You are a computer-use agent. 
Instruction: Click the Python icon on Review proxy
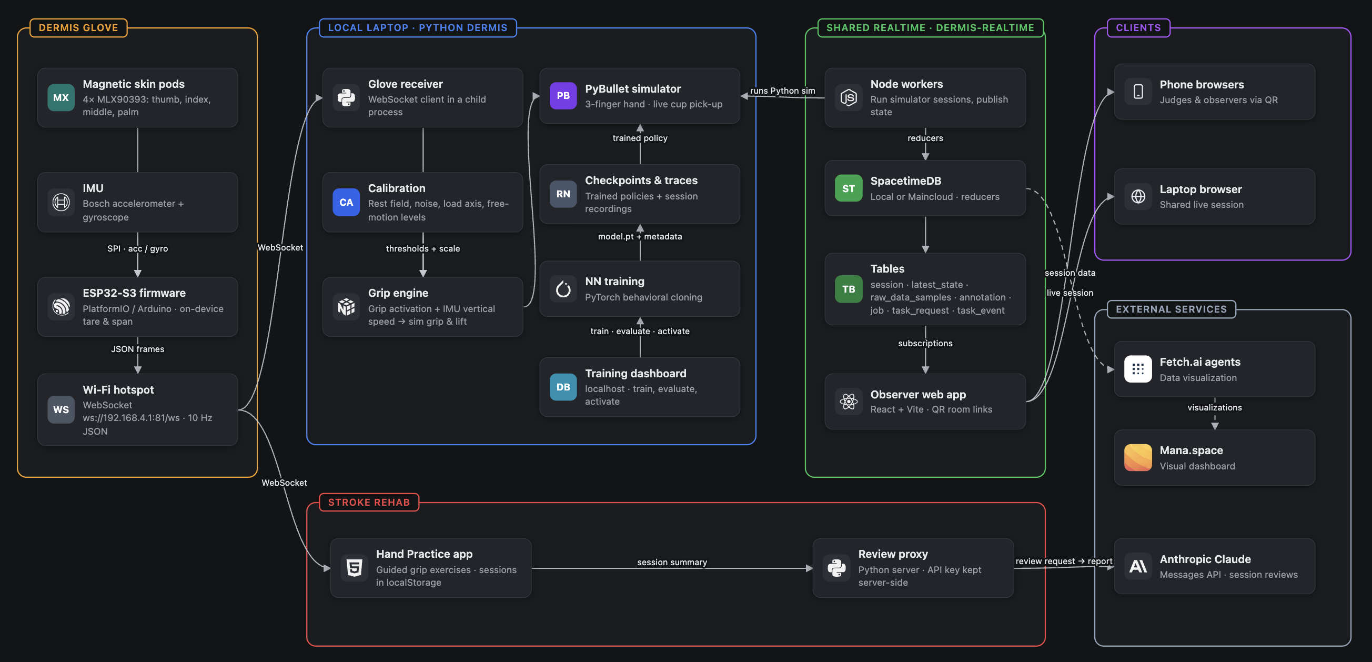click(x=837, y=568)
